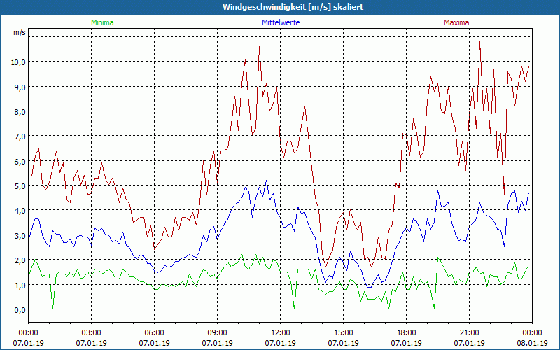Viewport: 560px width, 350px height.
Task: Click the 3,0 y-axis value
Action: (x=20, y=235)
